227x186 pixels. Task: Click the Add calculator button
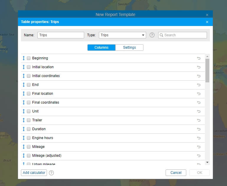pyautogui.click(x=34, y=173)
